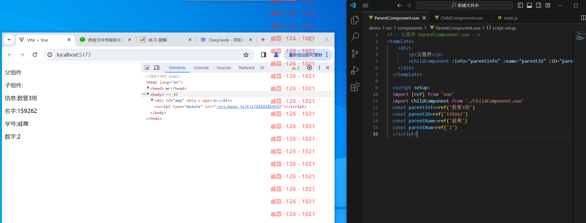Open Source Control icon in VS Code
This screenshot has height=223, width=586.
(355, 54)
